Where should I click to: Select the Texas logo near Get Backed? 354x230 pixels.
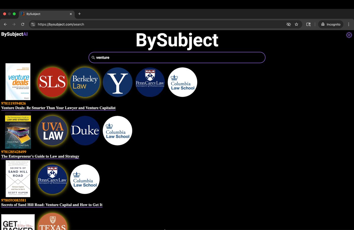pos(52,222)
